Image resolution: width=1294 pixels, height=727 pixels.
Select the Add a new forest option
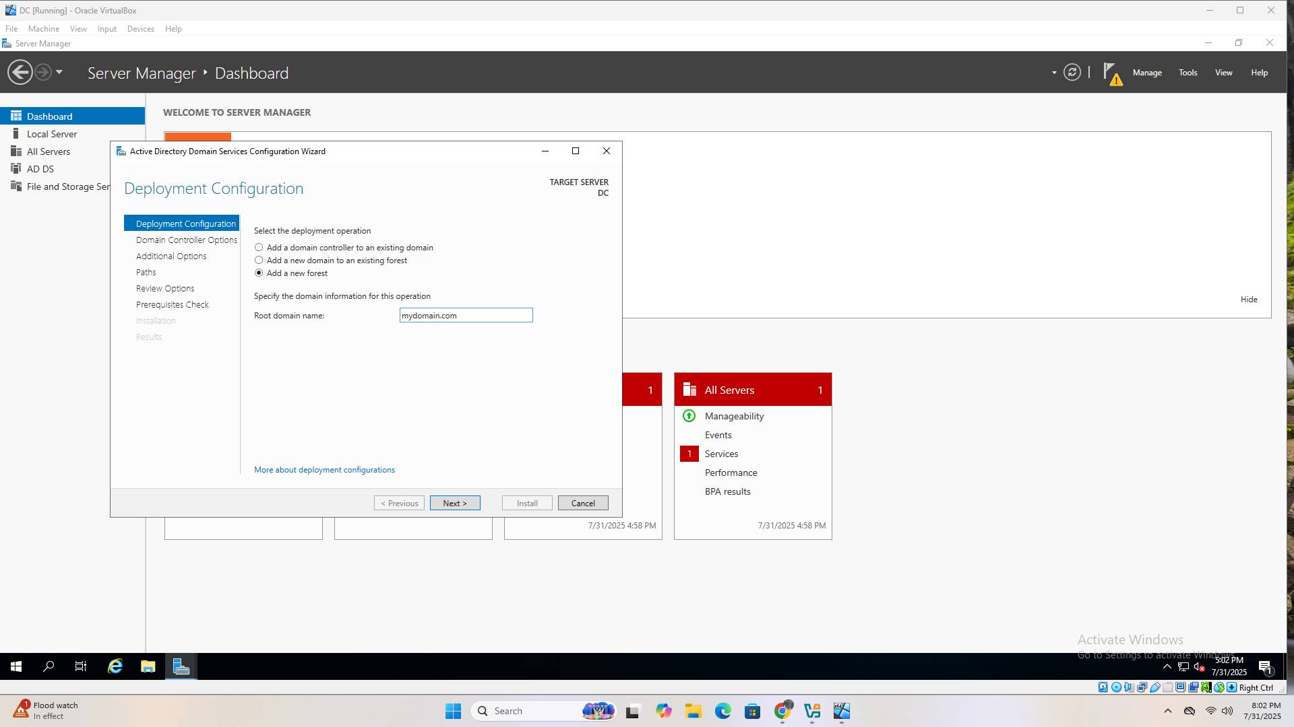tap(259, 273)
